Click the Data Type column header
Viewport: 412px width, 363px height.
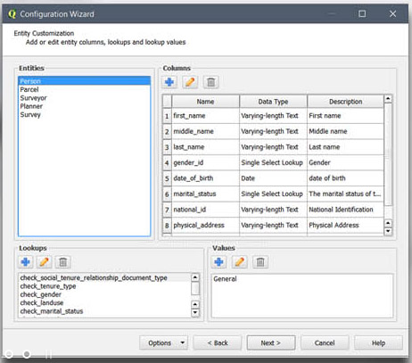point(273,102)
